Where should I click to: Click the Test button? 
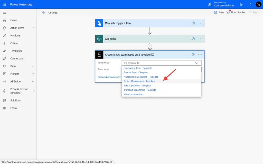253,12
